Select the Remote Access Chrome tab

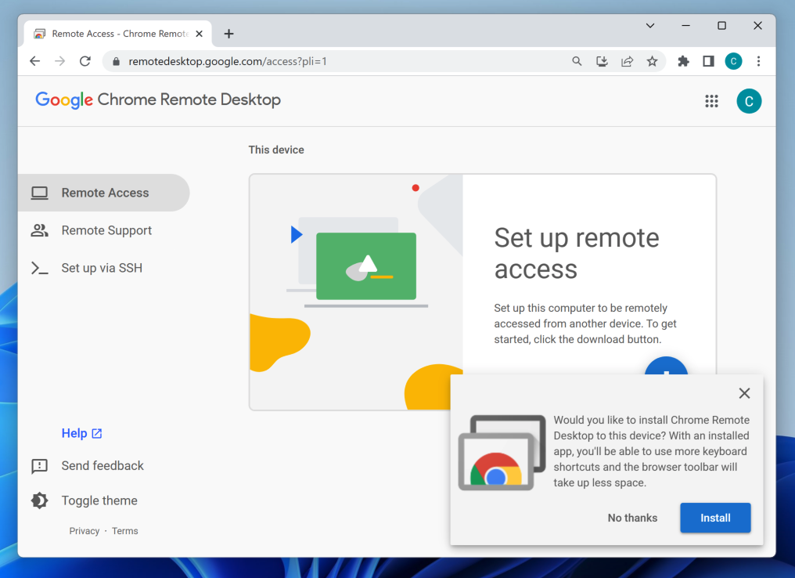[118, 34]
